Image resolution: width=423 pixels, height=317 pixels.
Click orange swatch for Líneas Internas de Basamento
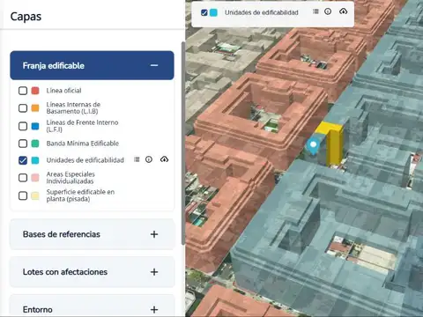(35, 108)
